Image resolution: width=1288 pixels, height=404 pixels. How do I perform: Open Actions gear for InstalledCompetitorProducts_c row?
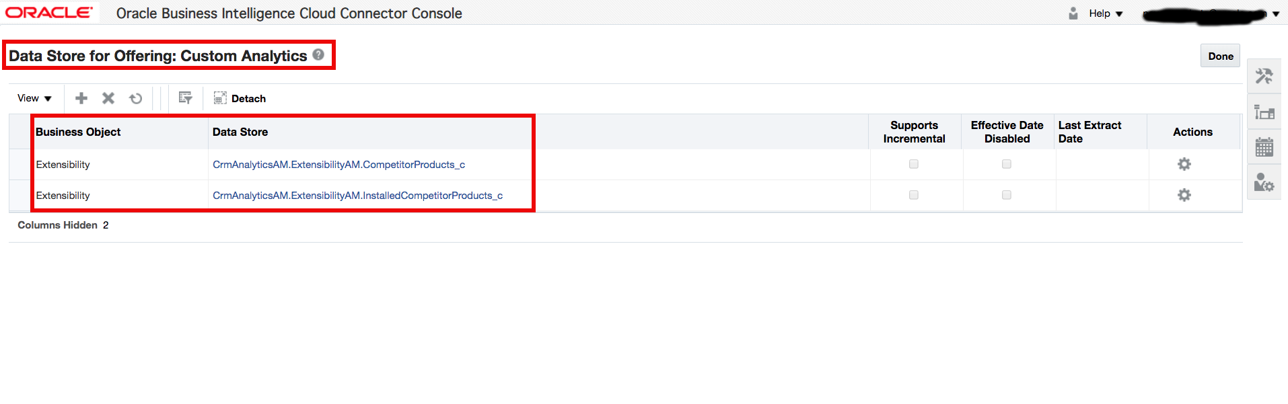[x=1184, y=195]
